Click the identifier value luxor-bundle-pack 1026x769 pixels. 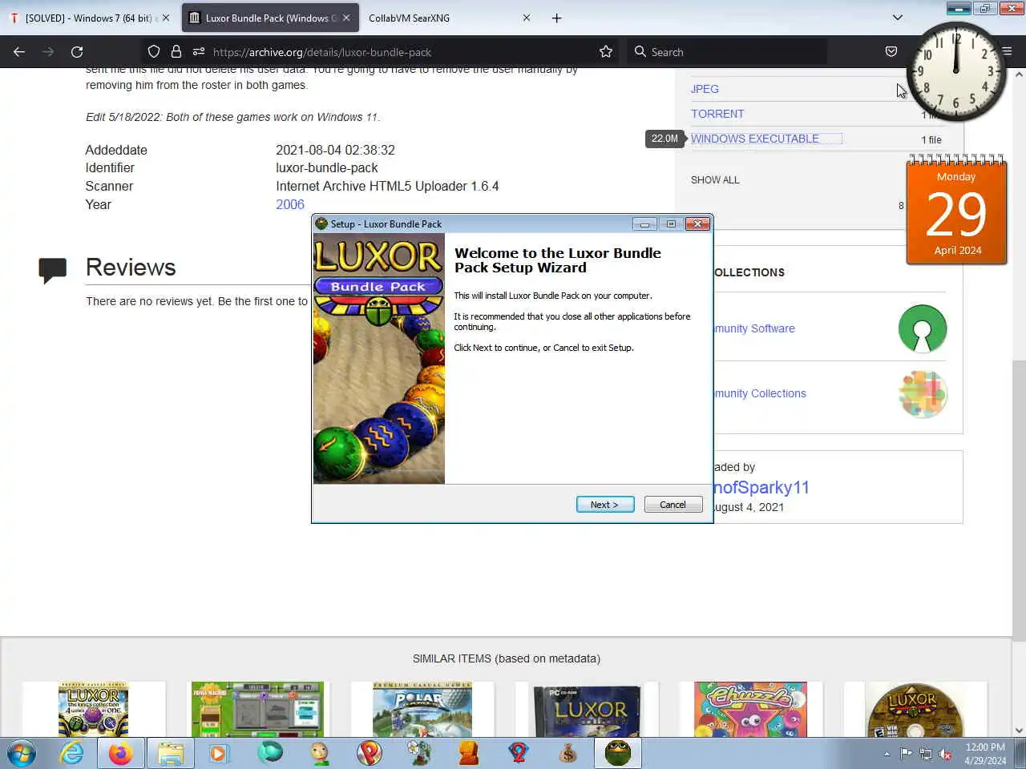[x=327, y=167]
